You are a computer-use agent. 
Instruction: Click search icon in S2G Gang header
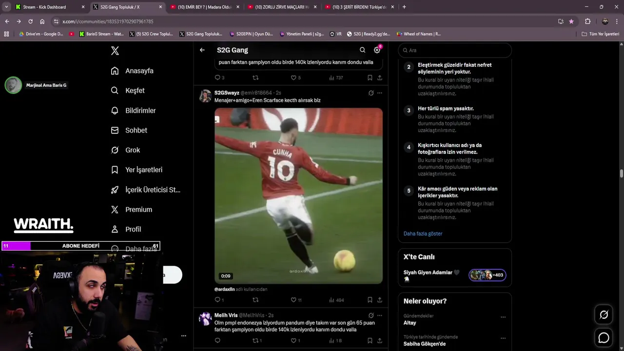click(362, 50)
